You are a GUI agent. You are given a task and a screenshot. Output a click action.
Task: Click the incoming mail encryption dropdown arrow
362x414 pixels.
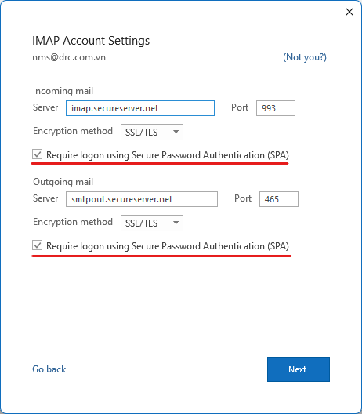pyautogui.click(x=176, y=132)
